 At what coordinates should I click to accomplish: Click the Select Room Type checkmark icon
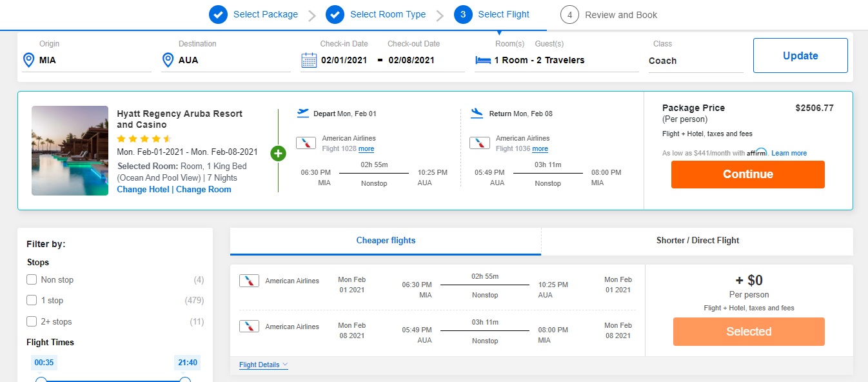pos(335,14)
